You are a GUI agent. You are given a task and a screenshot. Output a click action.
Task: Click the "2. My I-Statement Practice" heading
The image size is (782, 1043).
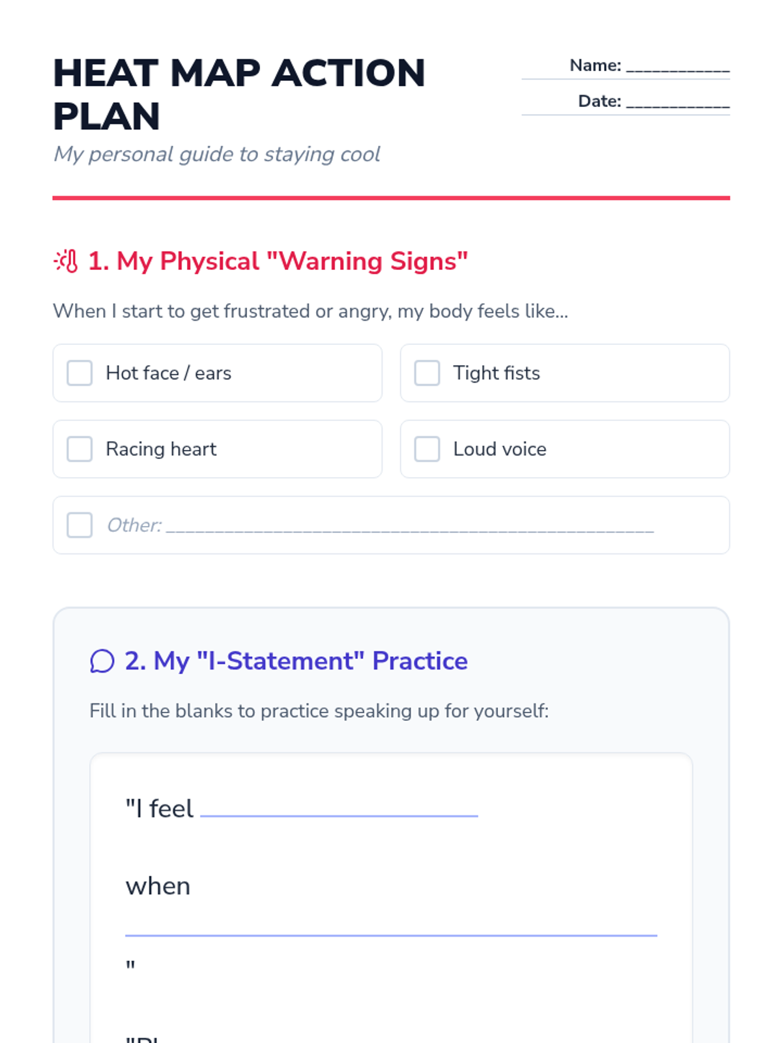click(x=296, y=661)
